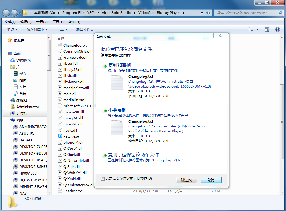Open the 文件(F) menu
Screen dimensions: 286x211
[10, 22]
